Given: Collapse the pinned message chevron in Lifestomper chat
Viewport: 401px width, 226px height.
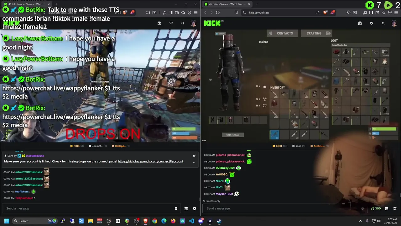Looking at the screenshot, I should tap(194, 162).
